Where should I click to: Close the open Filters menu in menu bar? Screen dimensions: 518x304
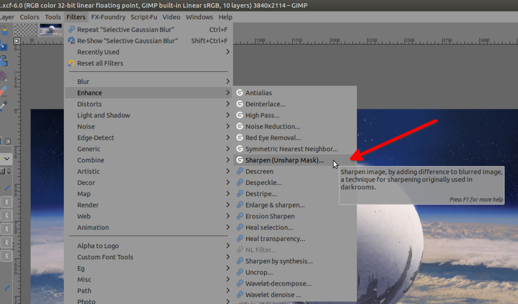coord(76,17)
